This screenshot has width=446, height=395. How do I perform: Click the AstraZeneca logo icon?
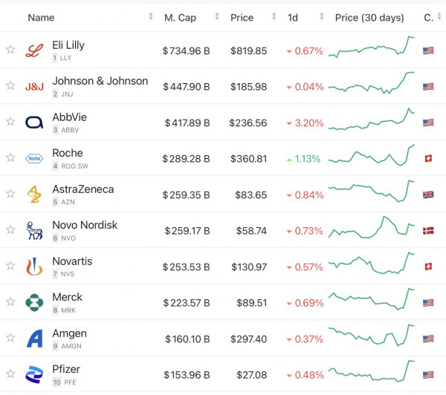pos(34,195)
